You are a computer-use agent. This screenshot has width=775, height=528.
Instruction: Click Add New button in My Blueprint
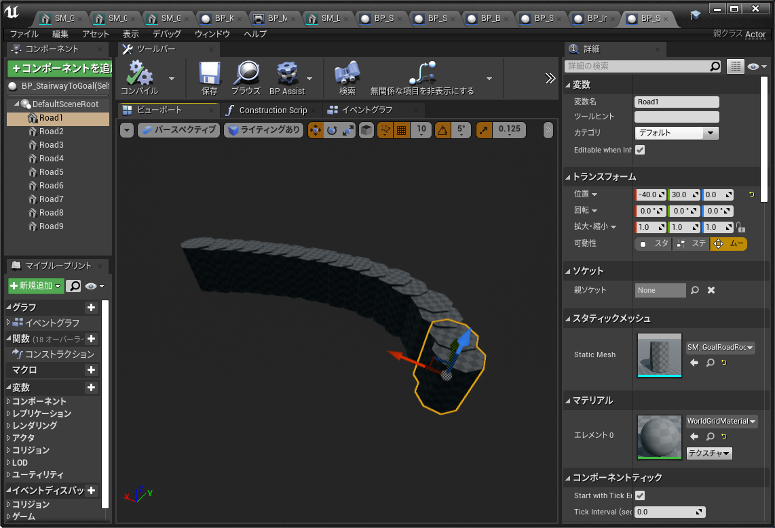coord(36,286)
